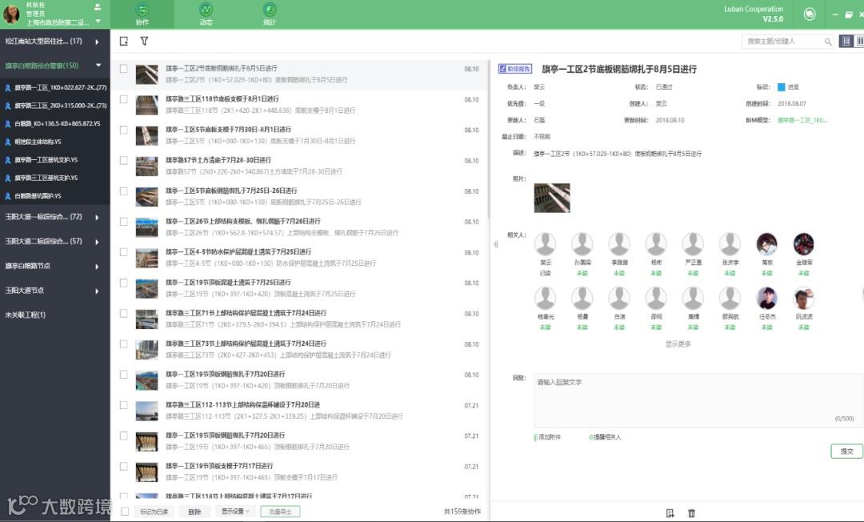Click the new collaboration icon above the list
Viewport: 864px width, 522px height.
(124, 42)
